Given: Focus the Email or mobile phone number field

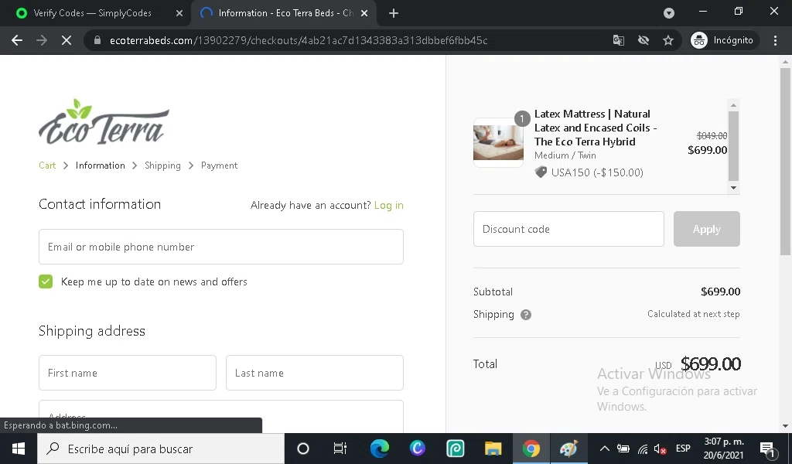Looking at the screenshot, I should coord(221,247).
